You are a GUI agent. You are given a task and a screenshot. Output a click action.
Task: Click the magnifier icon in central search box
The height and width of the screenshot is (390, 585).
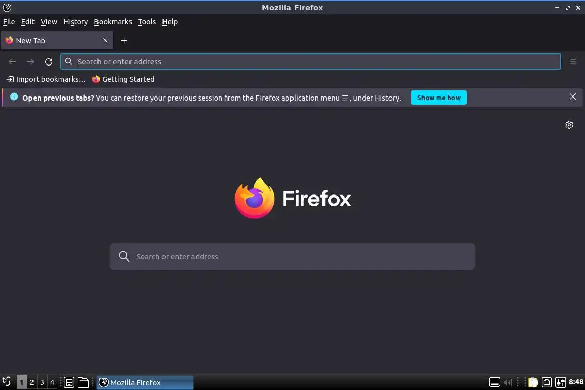(124, 256)
